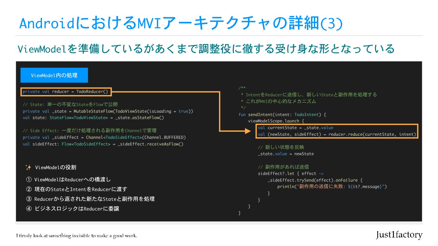Click the fun sendIntent(intent: TodoIntent) line
The height and width of the screenshot is (246, 438).
(282, 114)
